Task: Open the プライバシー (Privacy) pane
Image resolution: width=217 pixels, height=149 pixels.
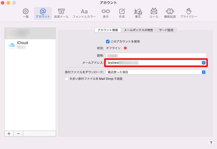Action: (188, 13)
